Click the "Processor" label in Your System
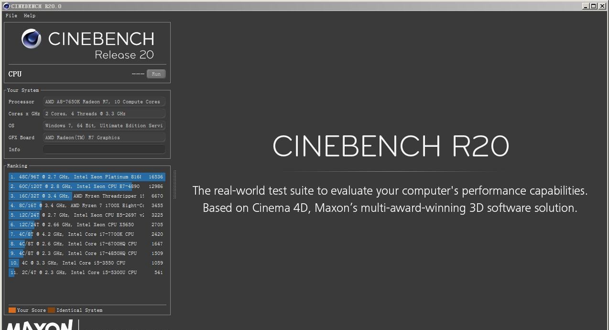Image resolution: width=609 pixels, height=330 pixels. pos(22,102)
